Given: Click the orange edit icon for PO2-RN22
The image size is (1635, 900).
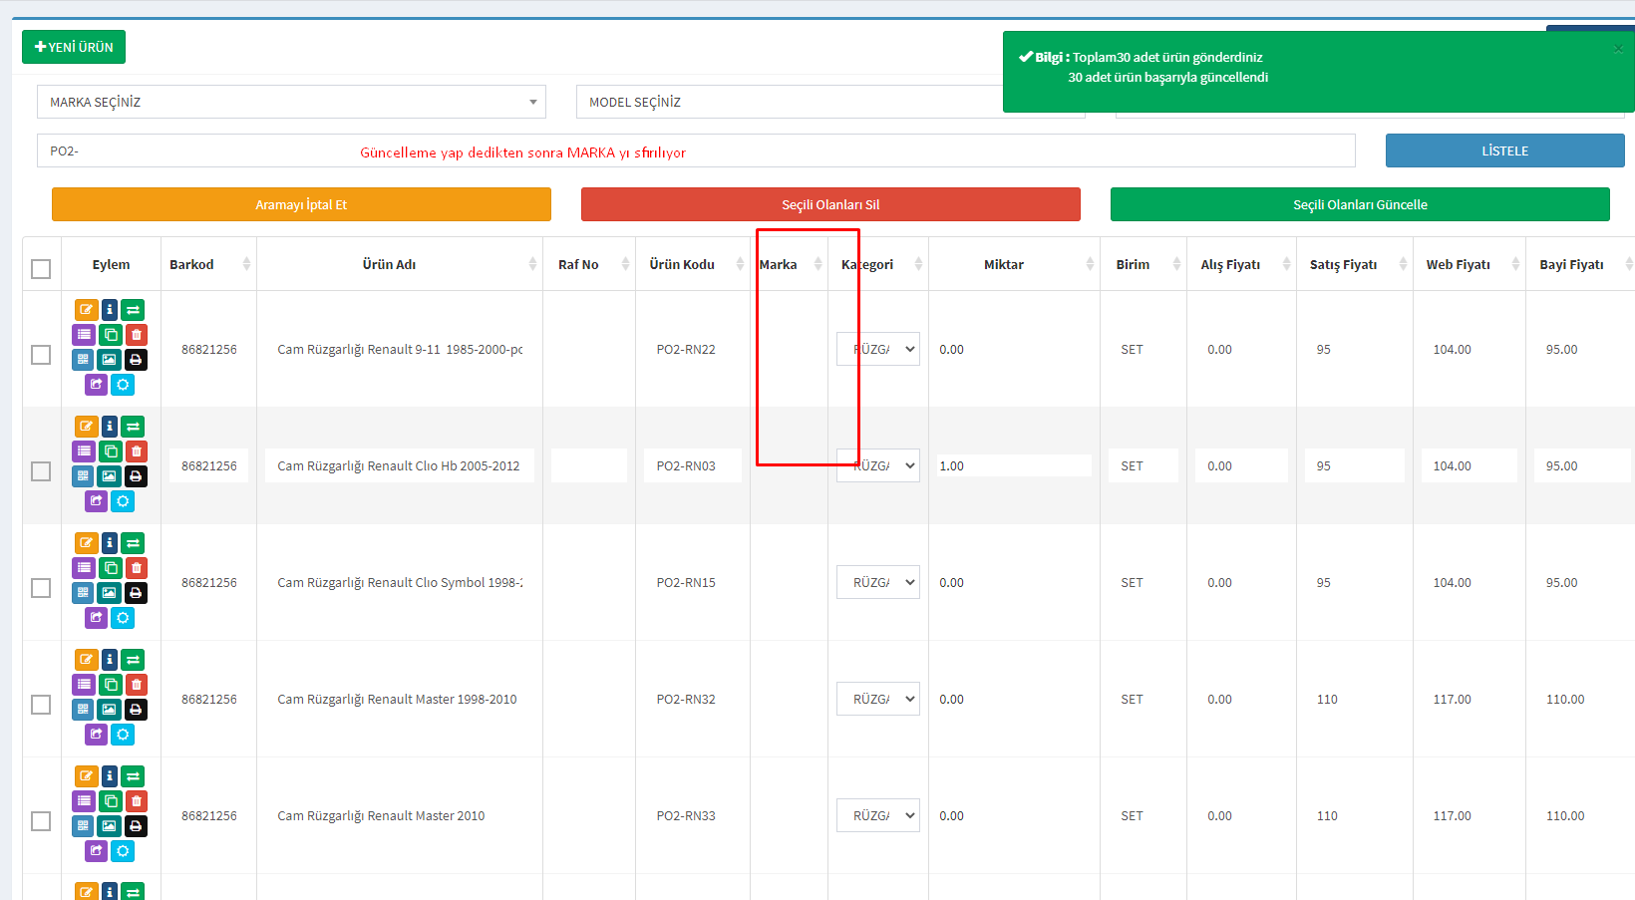Looking at the screenshot, I should pos(86,310).
